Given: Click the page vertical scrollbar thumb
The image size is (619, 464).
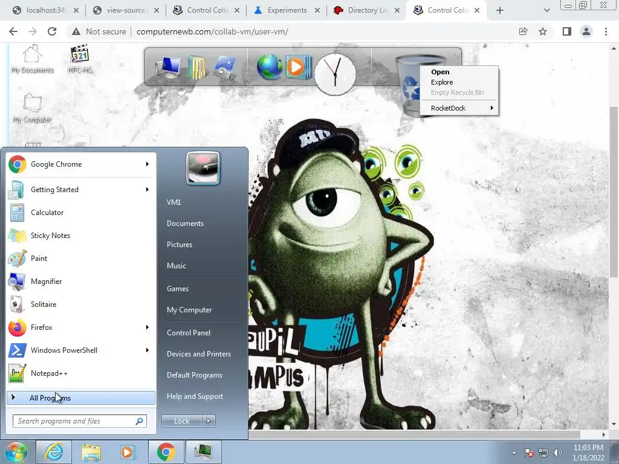Looking at the screenshot, I should [614, 192].
